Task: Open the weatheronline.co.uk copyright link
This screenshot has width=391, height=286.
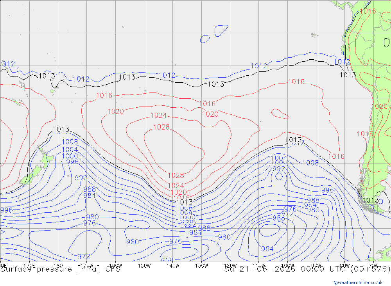Action: coord(358,282)
